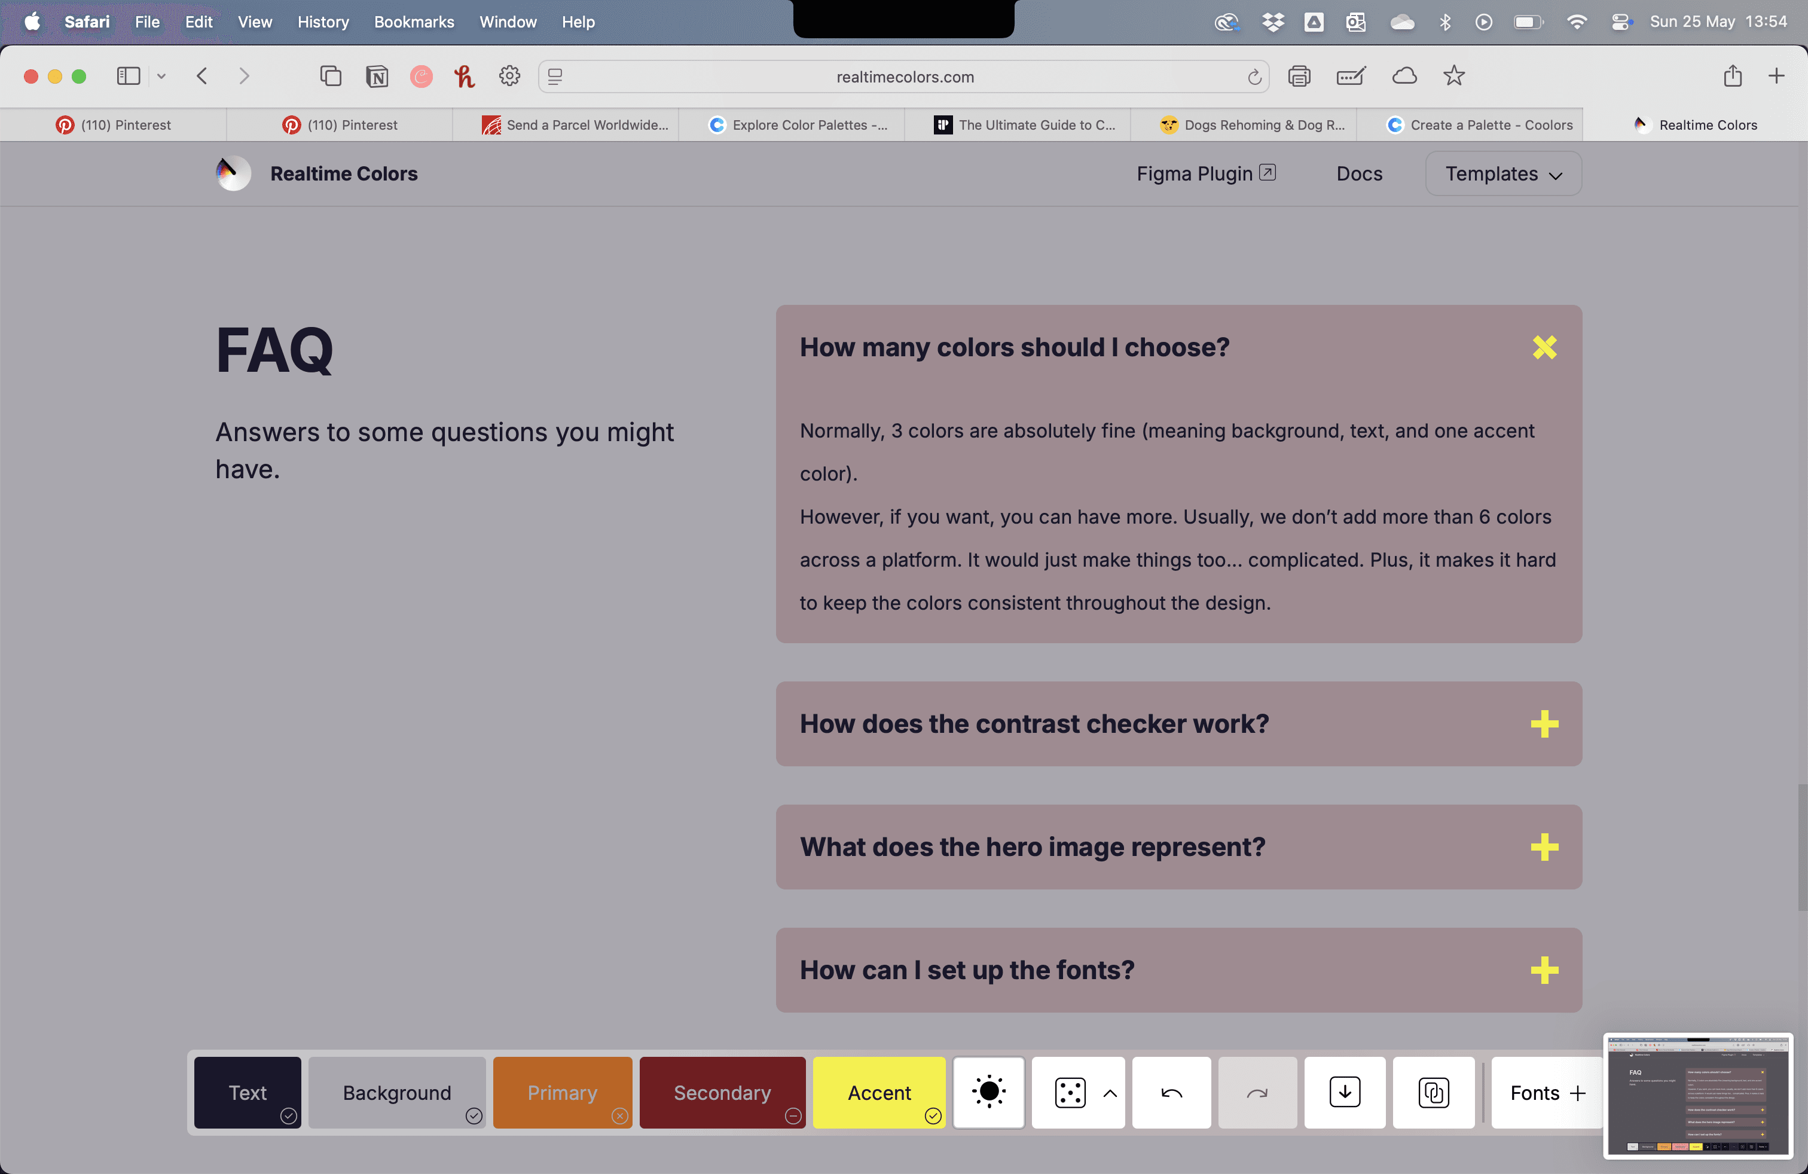Open the Bookmarks menu
This screenshot has height=1174, width=1808.
413,22
